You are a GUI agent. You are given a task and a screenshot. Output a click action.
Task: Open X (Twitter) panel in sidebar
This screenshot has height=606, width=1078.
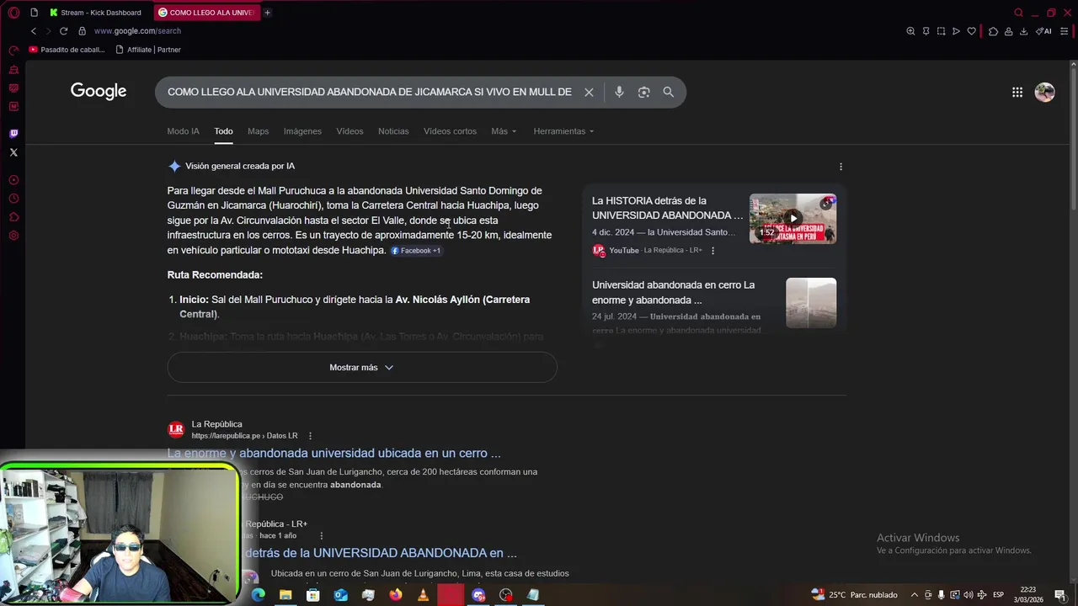[13, 152]
